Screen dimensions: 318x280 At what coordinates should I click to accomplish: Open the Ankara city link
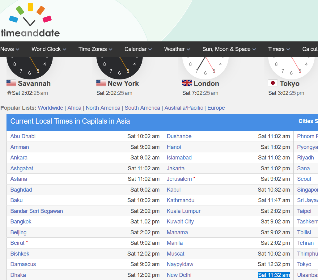(19, 158)
